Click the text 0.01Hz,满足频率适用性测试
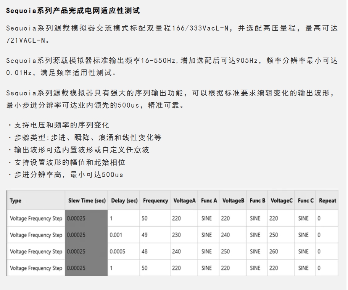This screenshot has height=290, width=348. [61, 72]
